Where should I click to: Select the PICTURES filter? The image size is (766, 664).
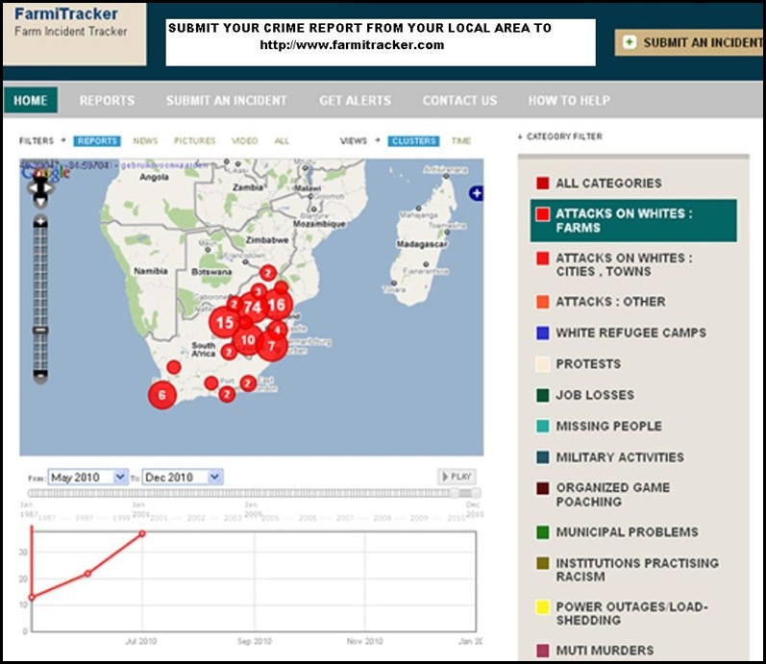click(x=194, y=140)
